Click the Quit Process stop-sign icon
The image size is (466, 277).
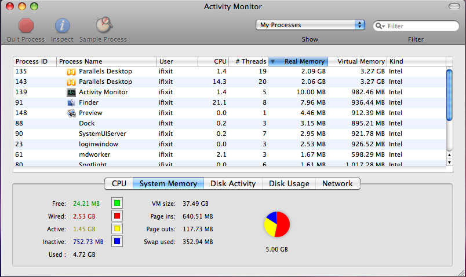[x=26, y=25]
